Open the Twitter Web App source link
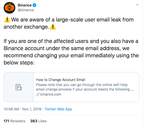This screenshot has height=125, width=144. [x=58, y=109]
